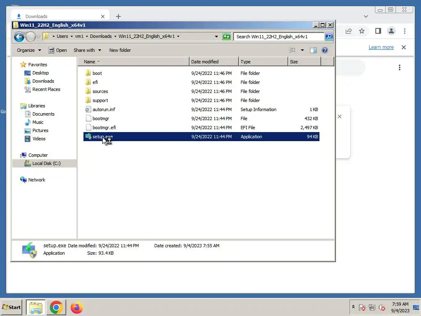Sort by Date modified column header
Image resolution: width=421 pixels, height=316 pixels.
coord(214,62)
